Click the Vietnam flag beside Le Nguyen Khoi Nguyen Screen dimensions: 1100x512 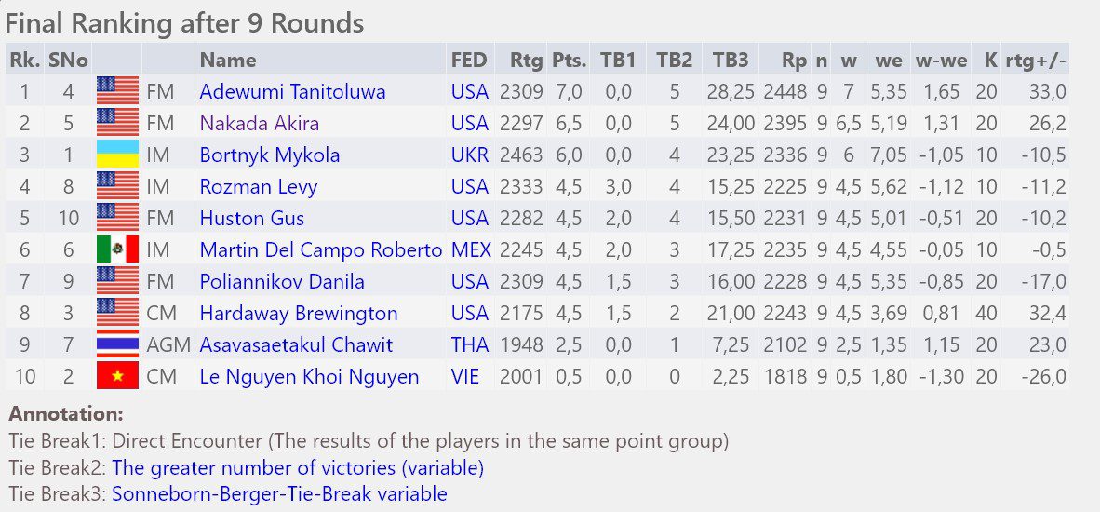(117, 377)
